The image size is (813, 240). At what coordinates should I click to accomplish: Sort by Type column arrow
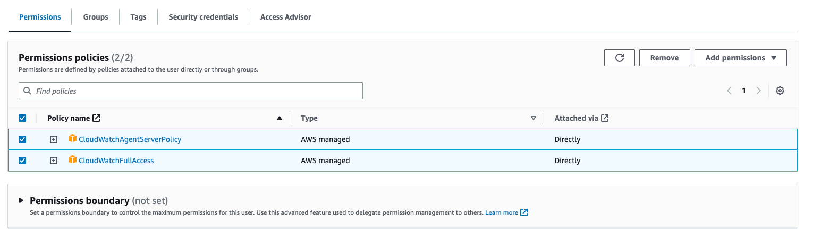pyautogui.click(x=533, y=119)
